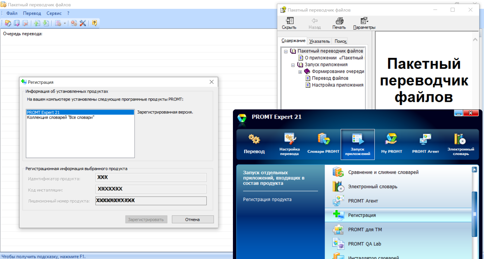Screen dimensions: 484x259
Task: Close the Регистрация dialog
Action: click(x=211, y=82)
